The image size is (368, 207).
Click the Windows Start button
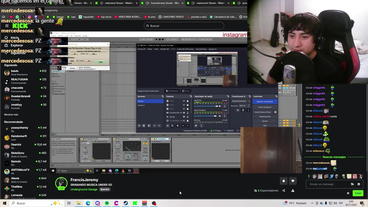(5, 203)
